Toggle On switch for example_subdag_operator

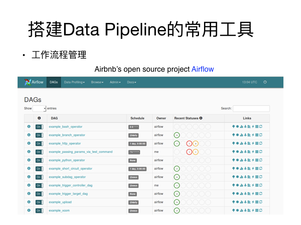(39, 177)
